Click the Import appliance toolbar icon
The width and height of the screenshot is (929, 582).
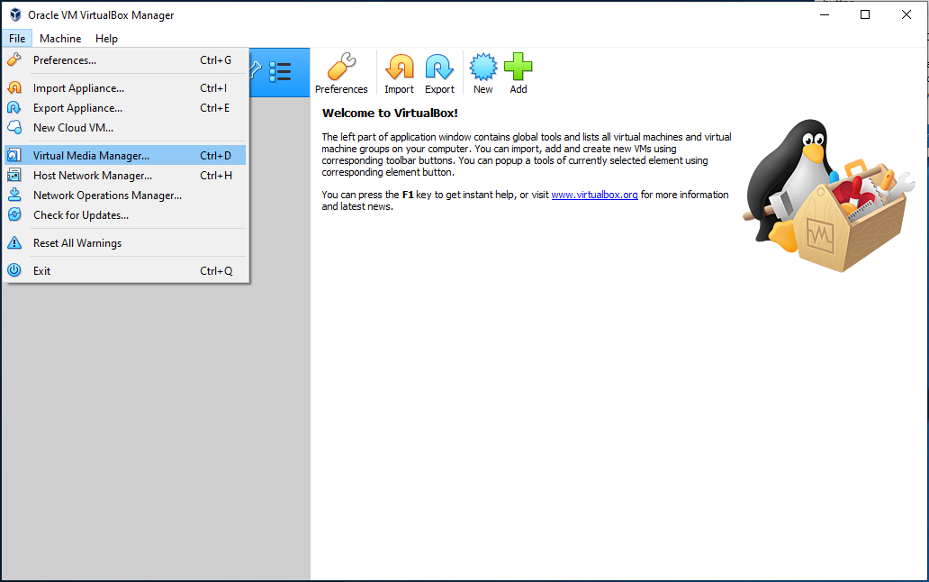400,67
